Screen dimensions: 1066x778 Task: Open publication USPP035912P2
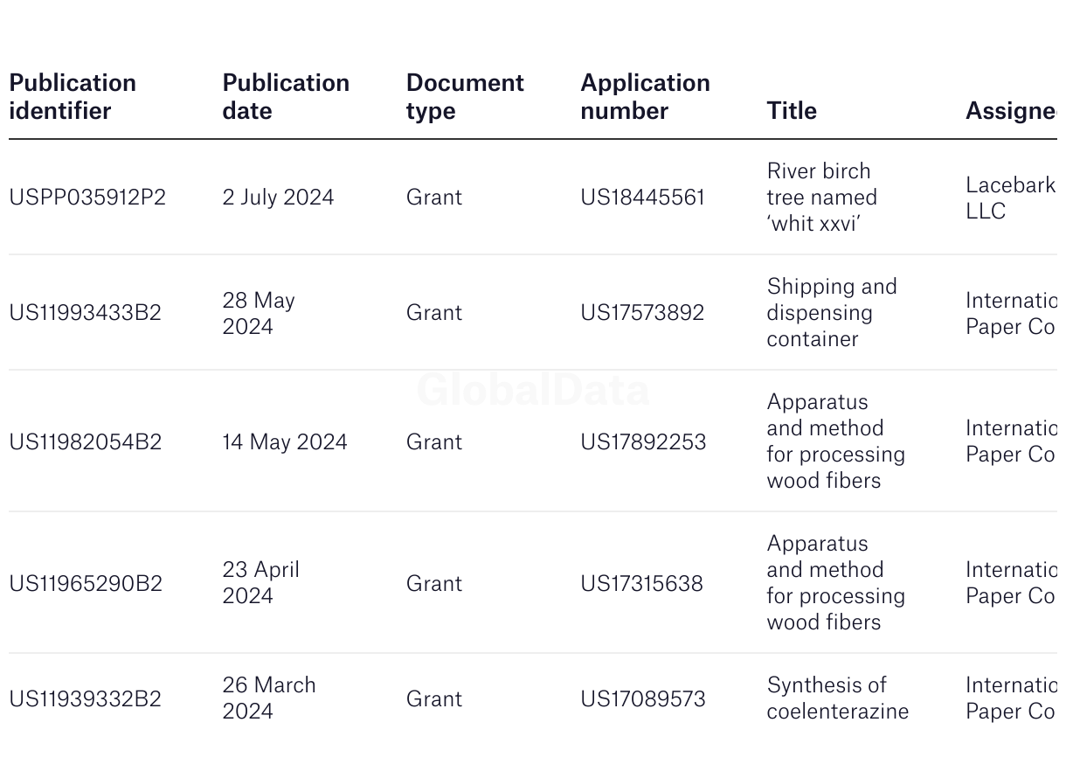pyautogui.click(x=87, y=198)
